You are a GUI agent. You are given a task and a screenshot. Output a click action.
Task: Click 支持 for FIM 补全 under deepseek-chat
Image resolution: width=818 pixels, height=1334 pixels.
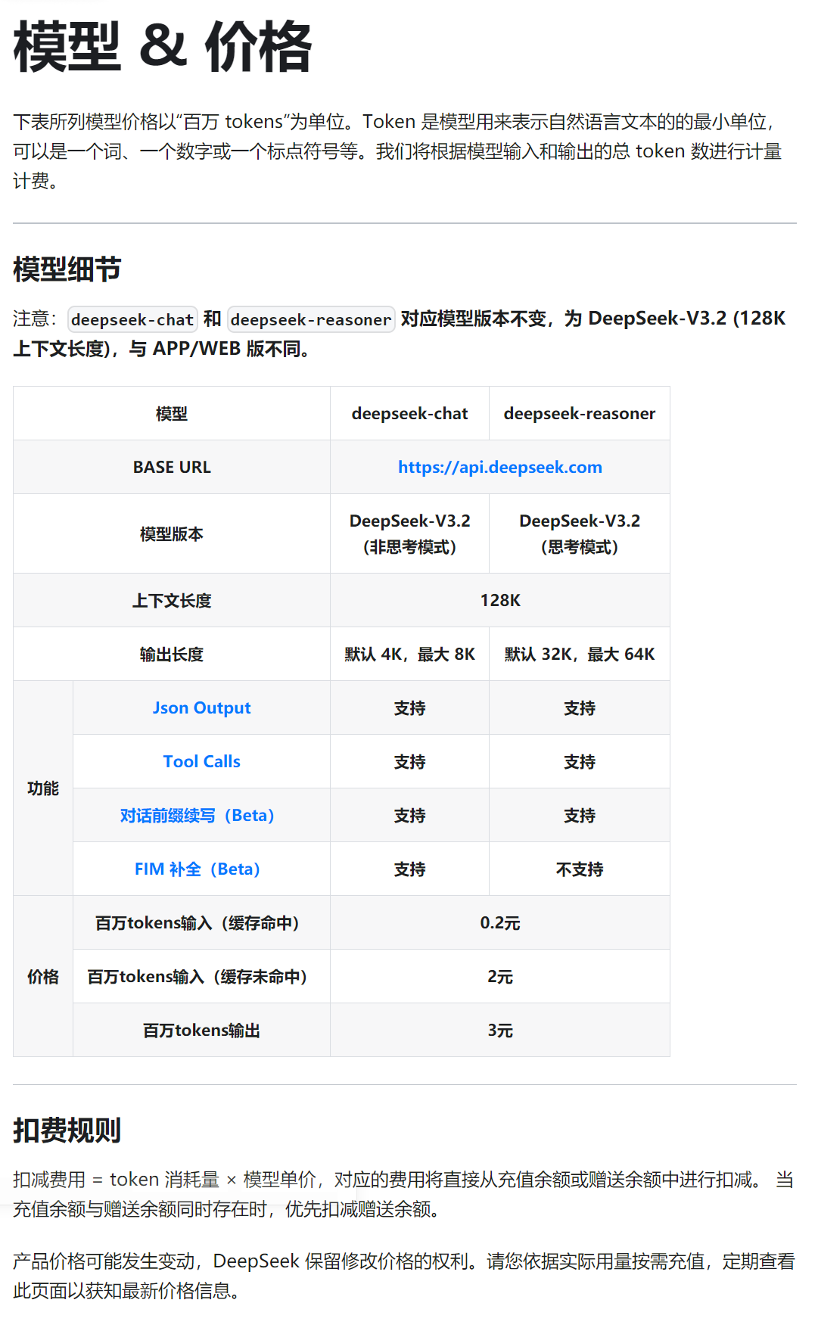(x=409, y=869)
